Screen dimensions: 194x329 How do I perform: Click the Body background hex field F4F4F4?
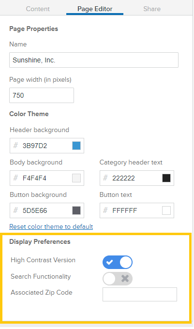click(47, 178)
